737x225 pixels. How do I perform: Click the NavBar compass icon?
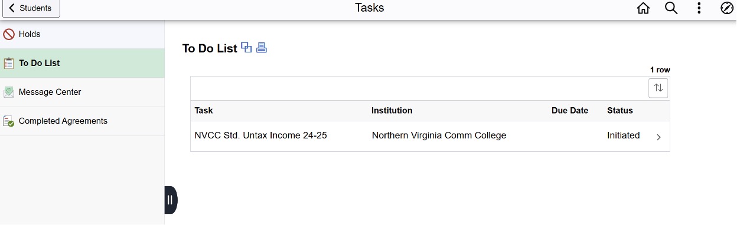(x=727, y=8)
